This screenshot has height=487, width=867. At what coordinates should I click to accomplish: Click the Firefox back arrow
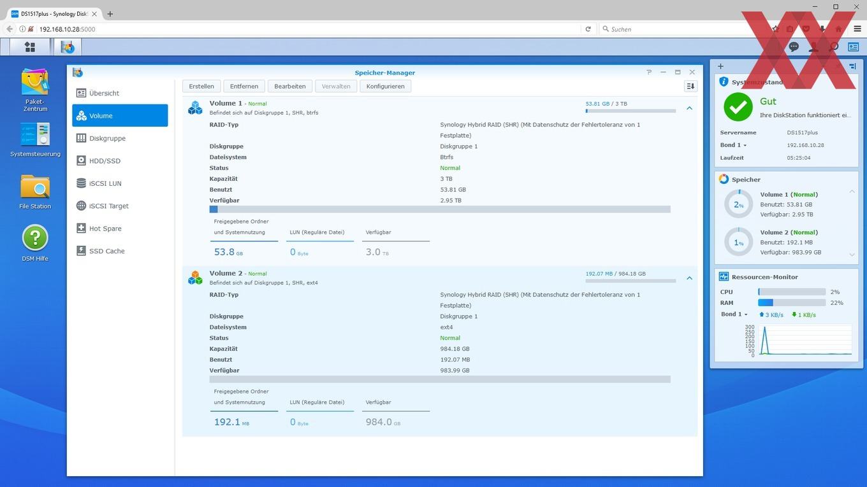10,29
